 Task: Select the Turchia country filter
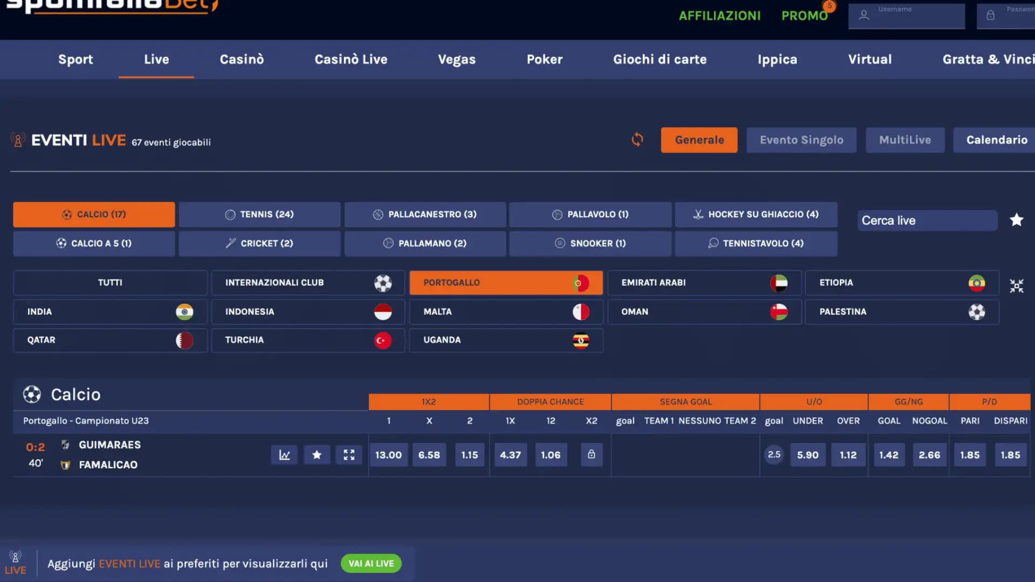coord(307,340)
